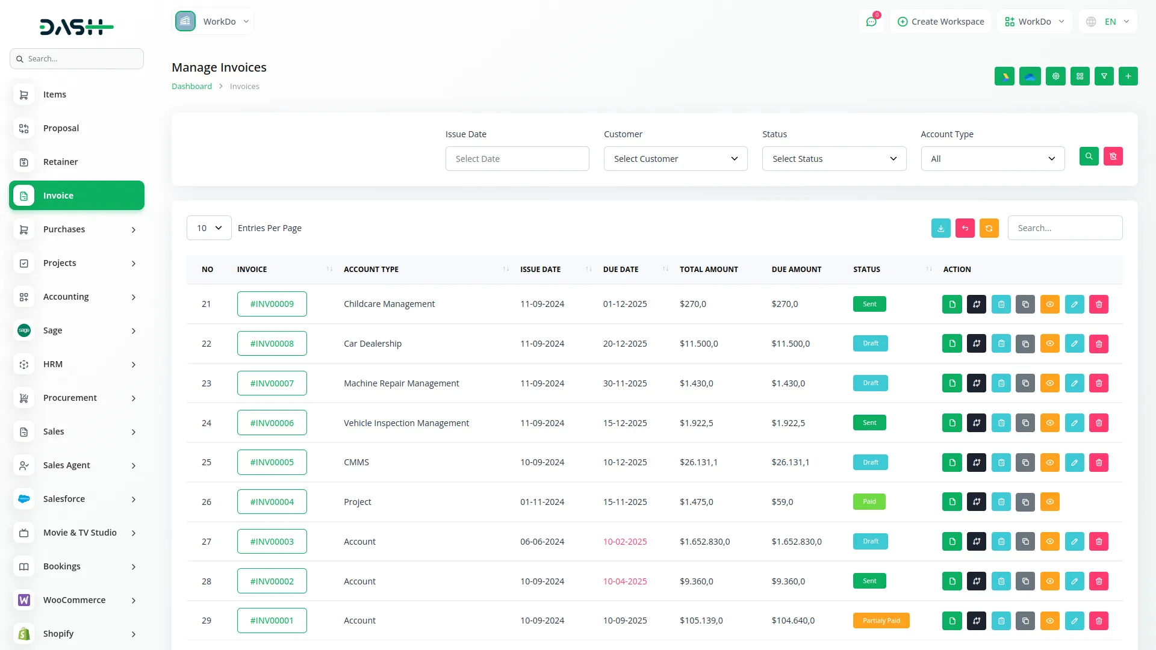Click the teal download export button
The height and width of the screenshot is (650, 1156).
click(x=940, y=228)
